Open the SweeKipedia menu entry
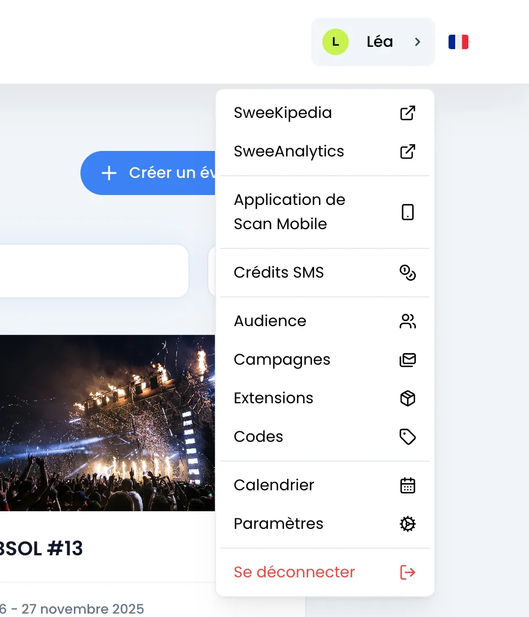This screenshot has height=617, width=529. (325, 113)
